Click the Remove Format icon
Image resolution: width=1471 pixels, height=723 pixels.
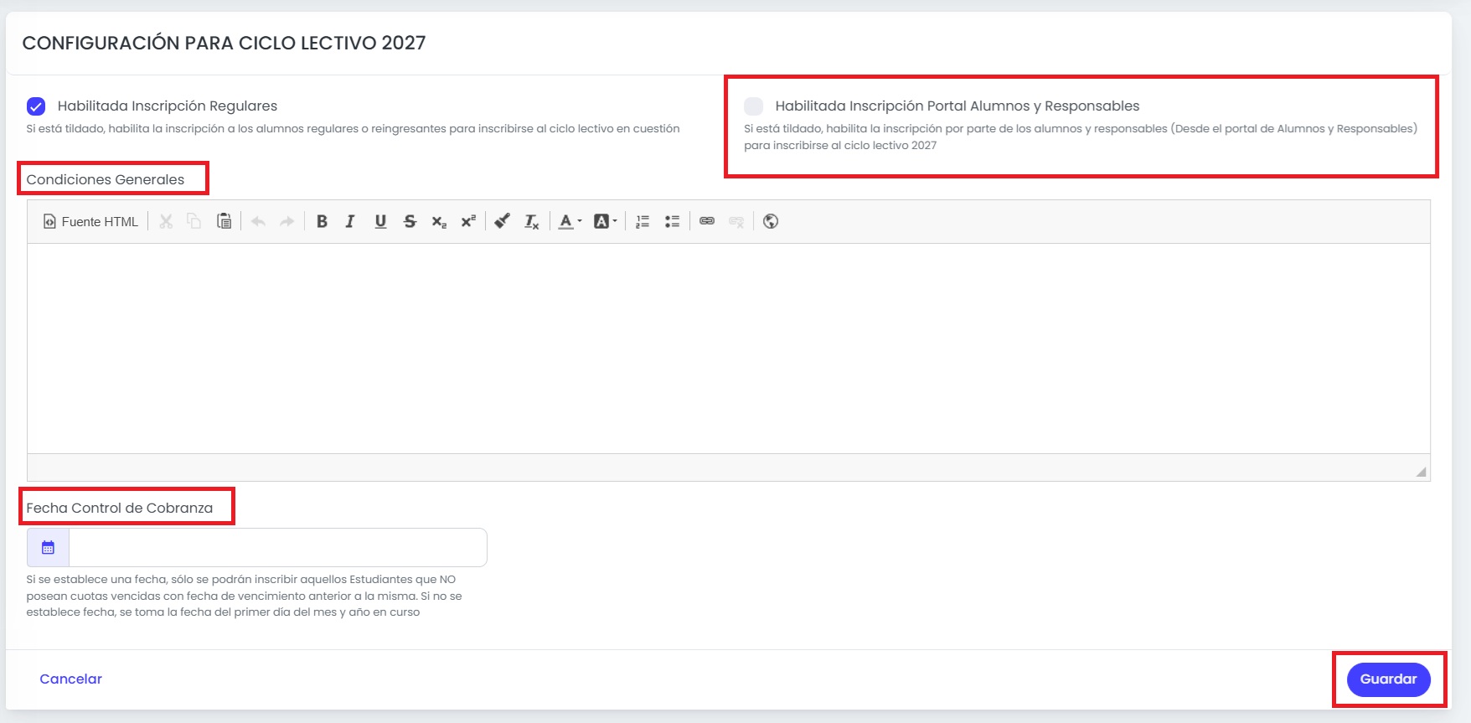tap(531, 221)
